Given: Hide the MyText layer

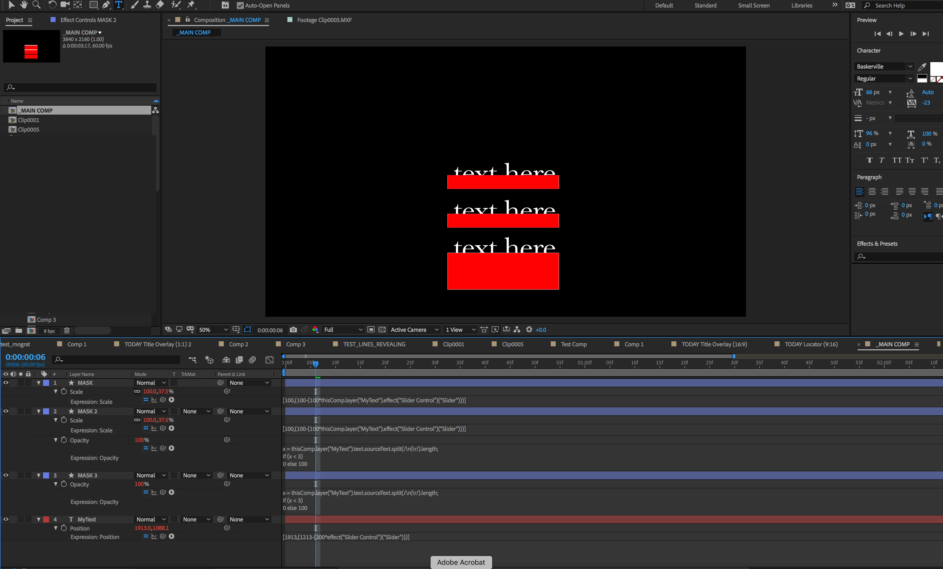Looking at the screenshot, I should (6, 519).
